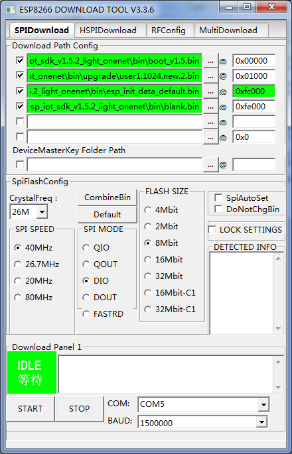This screenshot has width=292, height=454.
Task: Select DOUT SPI mode
Action: coord(100,298)
